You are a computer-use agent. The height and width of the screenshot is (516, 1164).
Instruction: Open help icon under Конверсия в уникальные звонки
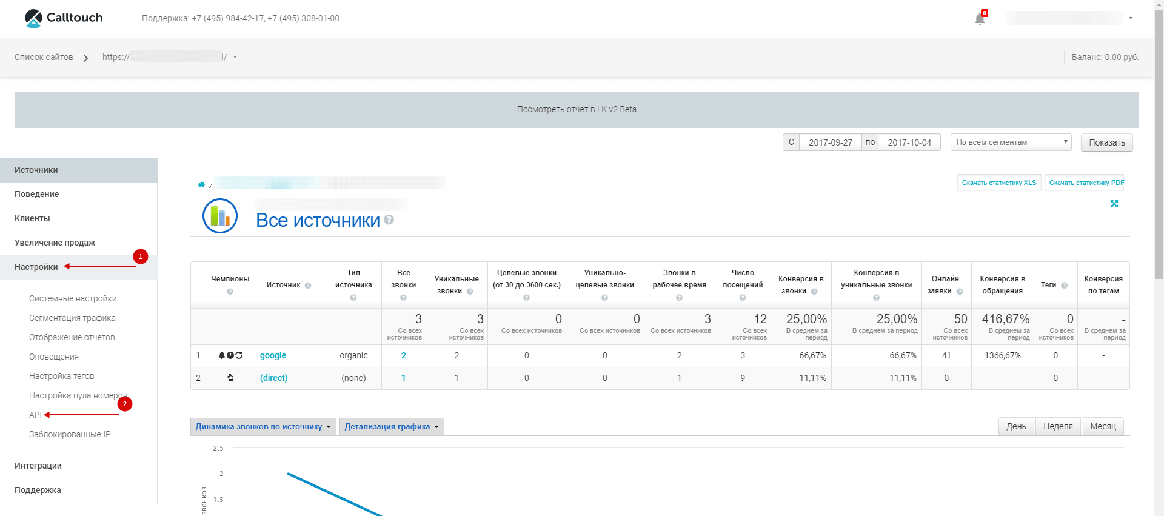876,298
